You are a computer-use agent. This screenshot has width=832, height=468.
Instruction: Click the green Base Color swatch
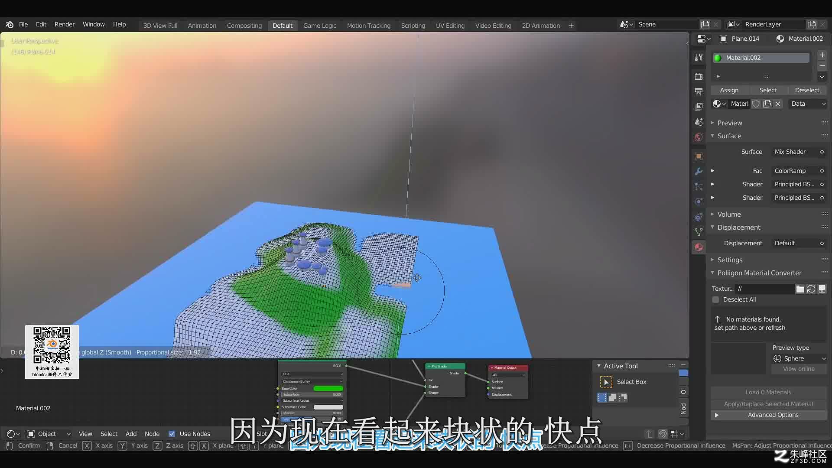tap(328, 388)
